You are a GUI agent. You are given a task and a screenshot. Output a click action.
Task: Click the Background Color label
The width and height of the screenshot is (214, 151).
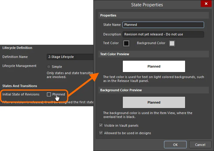(151, 43)
